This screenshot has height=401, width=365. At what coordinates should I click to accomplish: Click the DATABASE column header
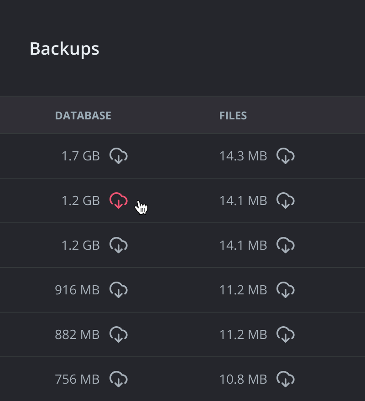[x=83, y=115]
